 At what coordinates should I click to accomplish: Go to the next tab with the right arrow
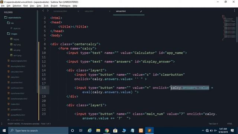pyautogui.click(x=48, y=10)
